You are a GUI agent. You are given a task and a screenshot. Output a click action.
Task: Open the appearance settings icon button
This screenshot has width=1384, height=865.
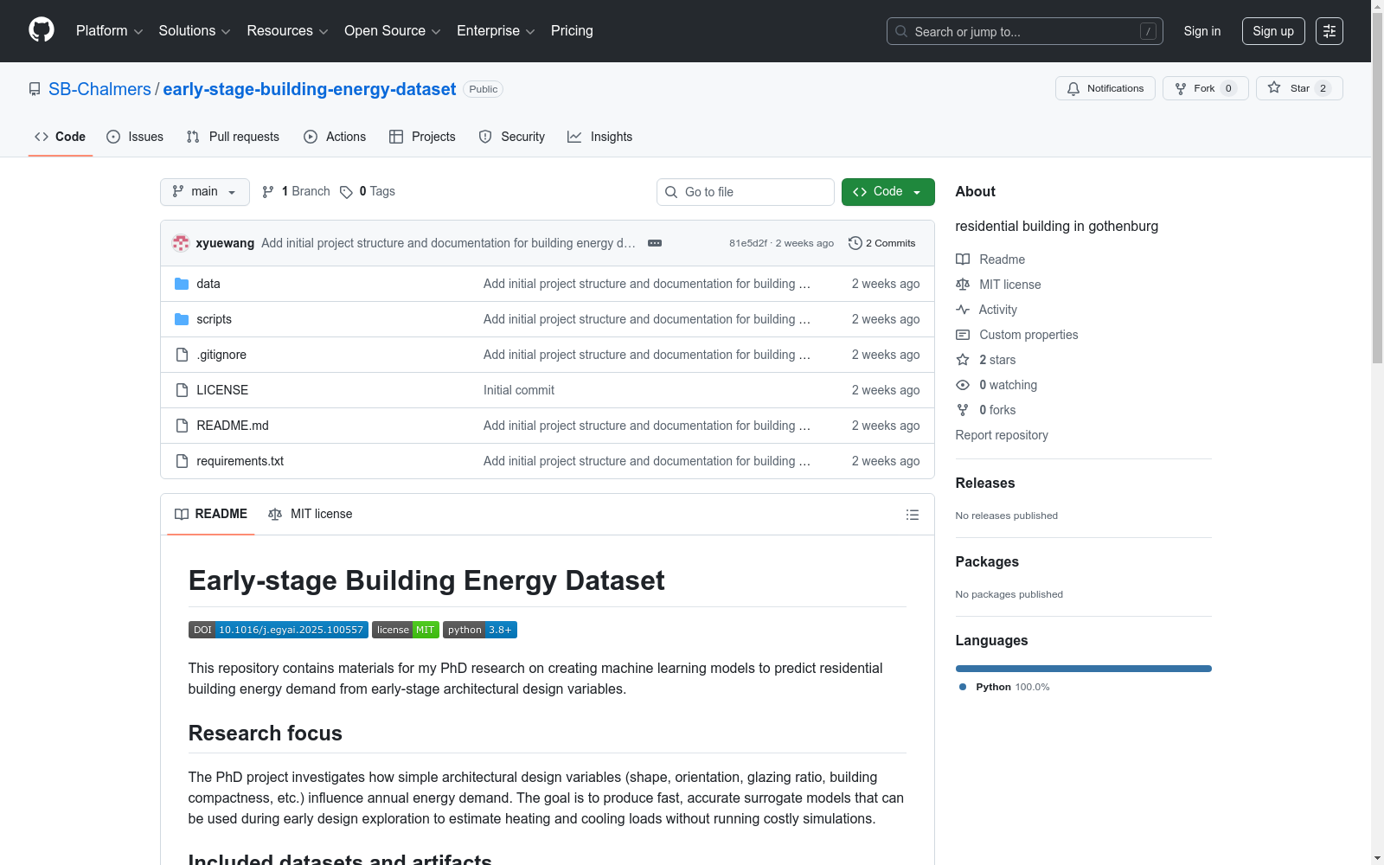point(1330,31)
